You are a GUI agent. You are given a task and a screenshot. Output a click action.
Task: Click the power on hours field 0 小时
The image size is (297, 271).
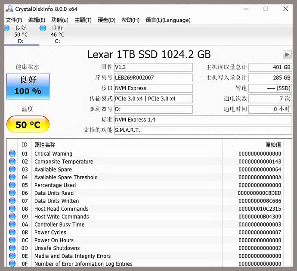click(x=270, y=109)
